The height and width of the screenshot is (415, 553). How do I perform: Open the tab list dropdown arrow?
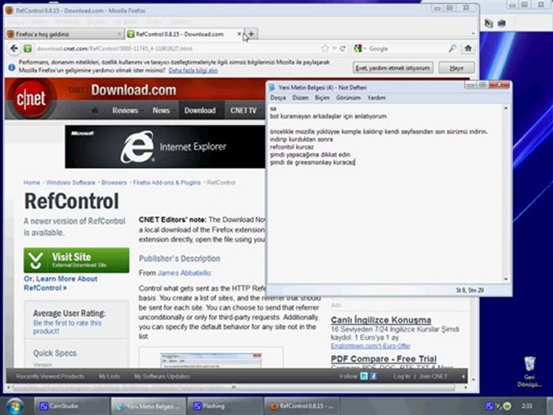(x=473, y=34)
